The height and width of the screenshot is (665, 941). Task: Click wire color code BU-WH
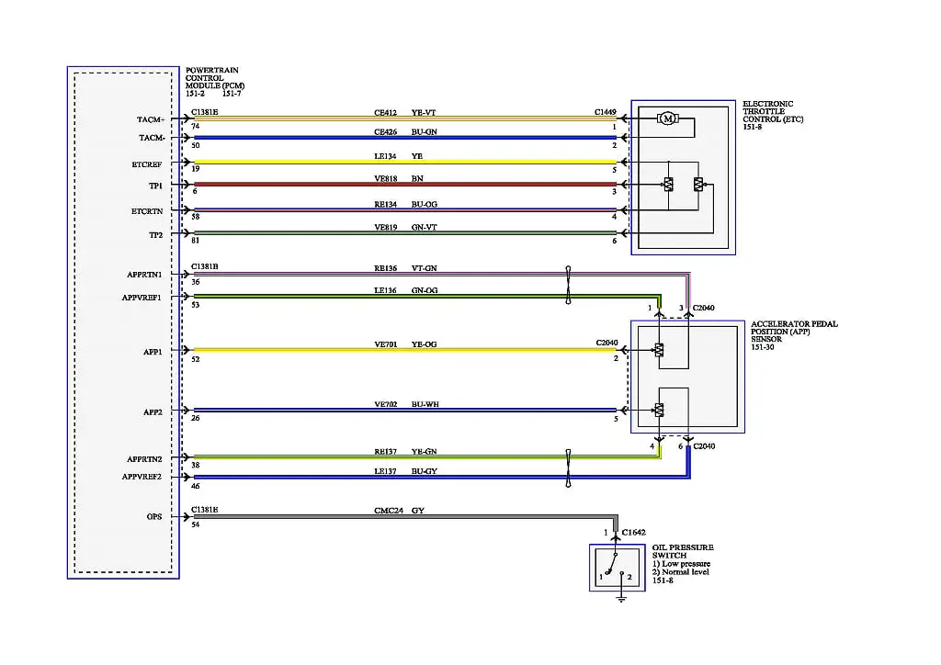click(425, 405)
